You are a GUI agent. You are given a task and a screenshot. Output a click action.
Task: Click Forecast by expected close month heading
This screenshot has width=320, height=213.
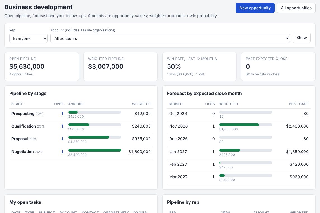204,93
